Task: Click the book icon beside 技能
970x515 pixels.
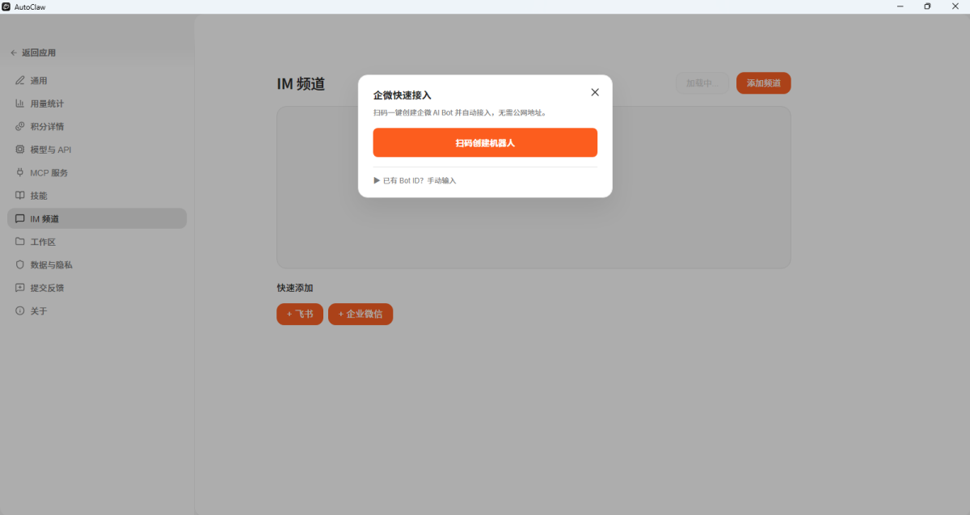Action: click(20, 196)
